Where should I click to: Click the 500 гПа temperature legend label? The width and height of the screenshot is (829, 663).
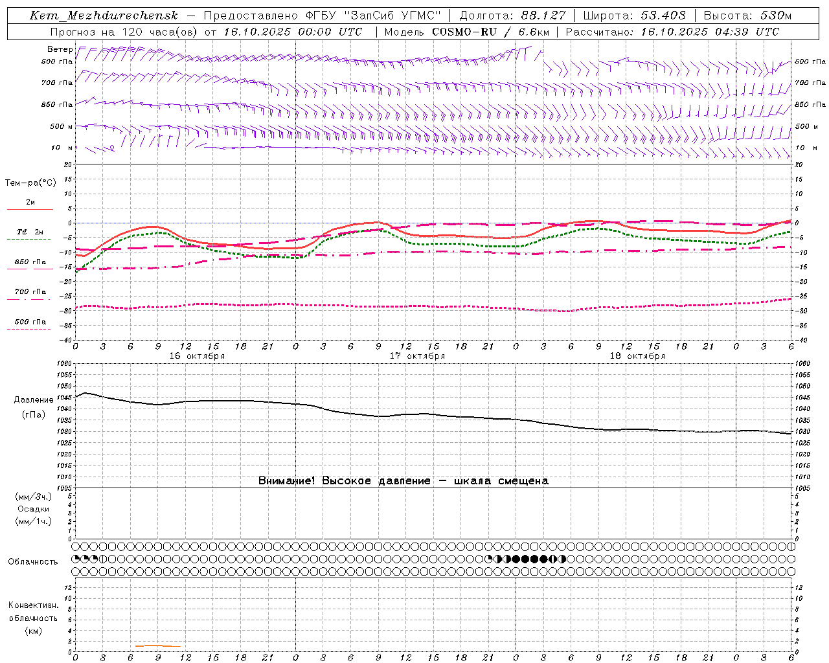[x=30, y=322]
